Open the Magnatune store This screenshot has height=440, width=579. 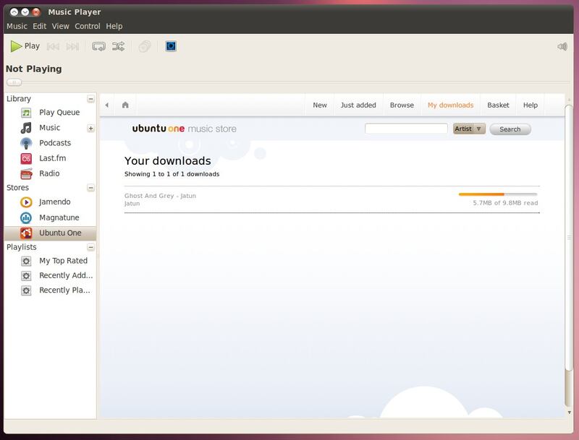pyautogui.click(x=59, y=217)
